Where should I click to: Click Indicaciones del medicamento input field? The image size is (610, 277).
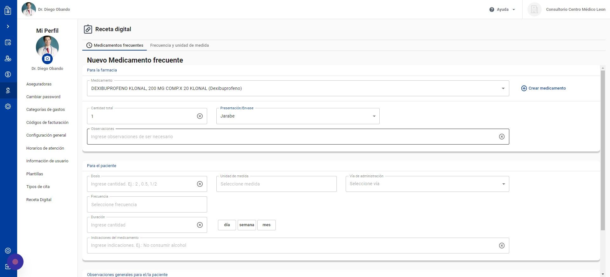point(298,246)
